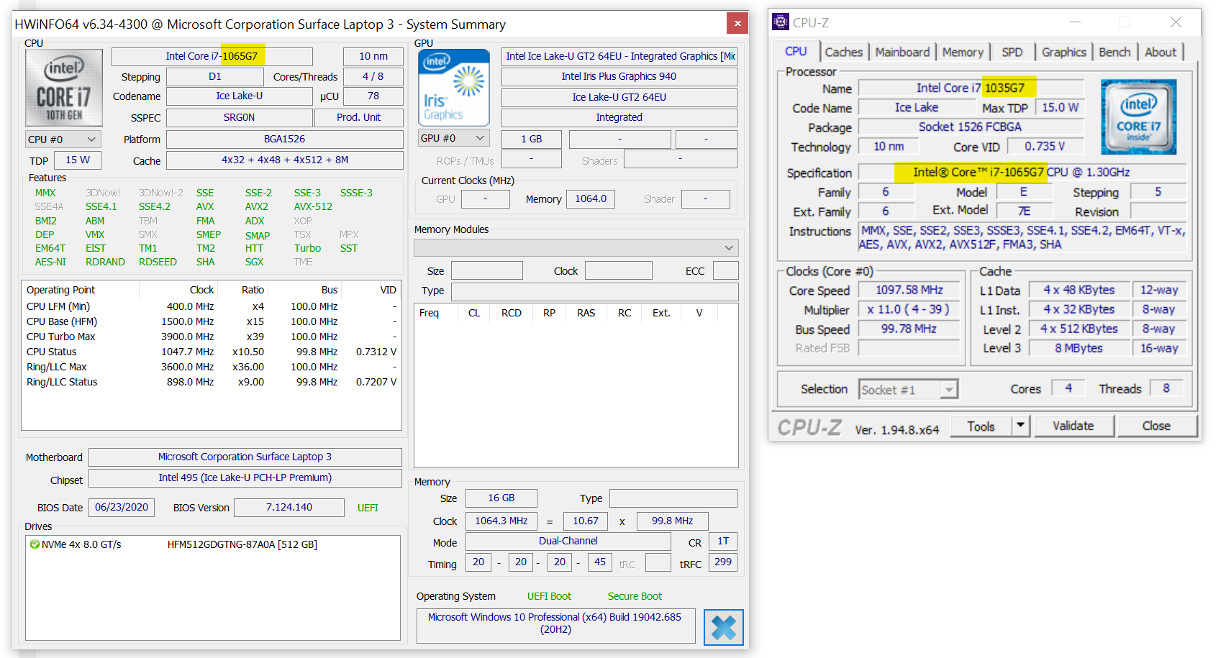Click the Intel Iris Plus Graphics 940 field
Viewport: 1226px width, 658px height.
[619, 77]
